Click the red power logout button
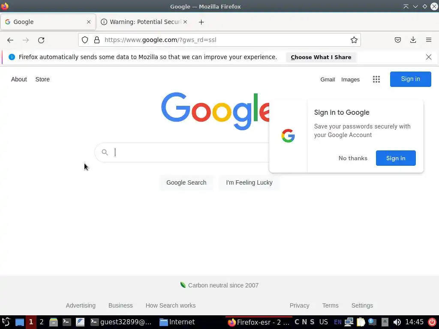The height and width of the screenshot is (329, 439). pyautogui.click(x=432, y=322)
